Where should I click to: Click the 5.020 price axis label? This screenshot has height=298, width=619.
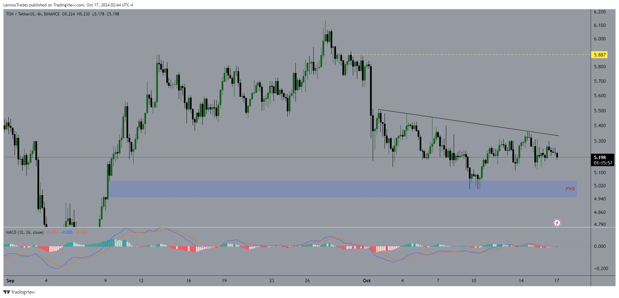(x=599, y=186)
